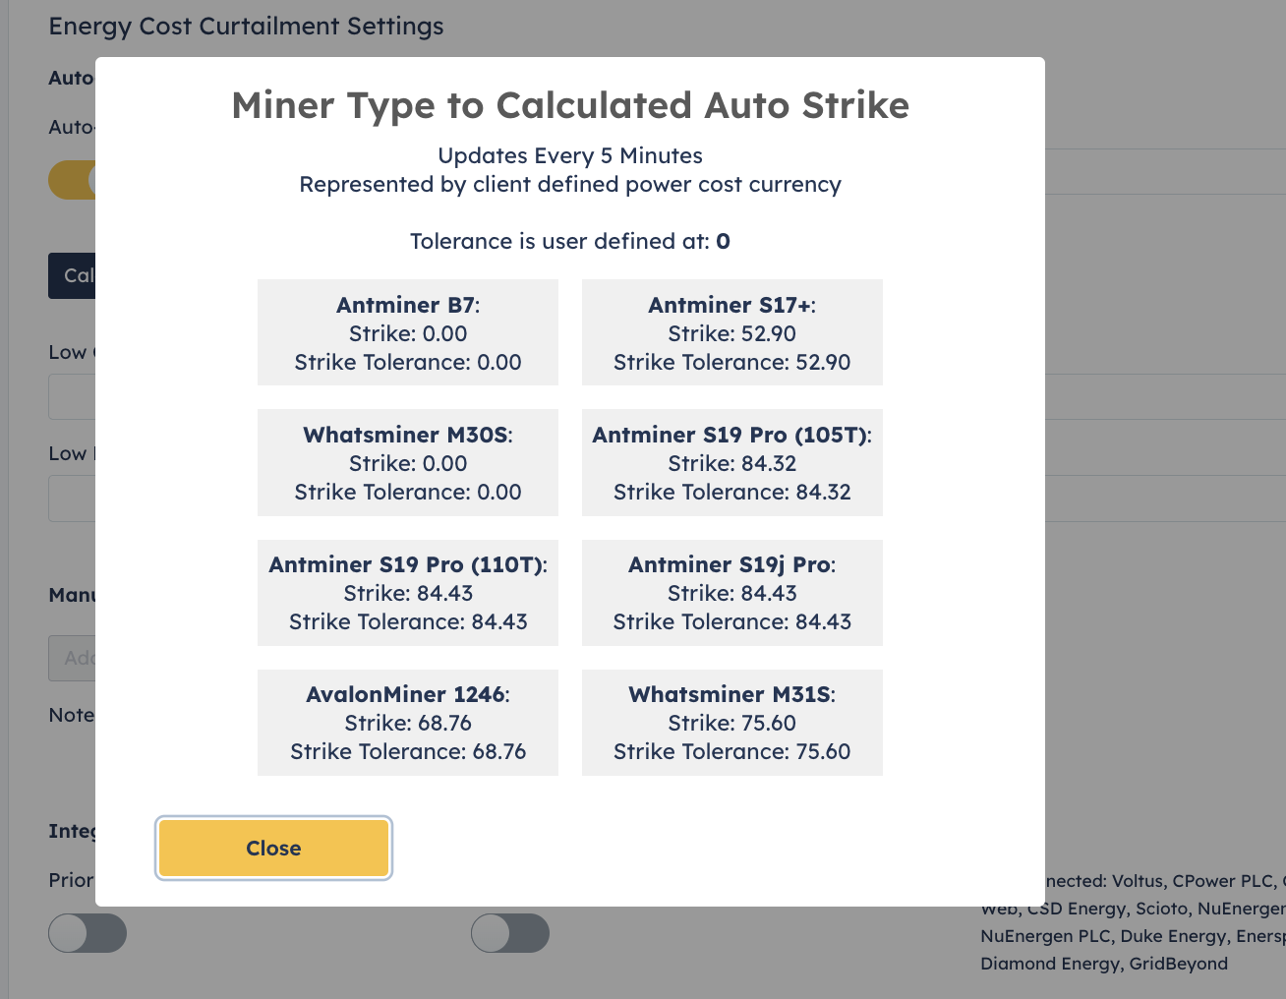
Task: Select the Antminer S19 Pro (110T) card
Action: coord(408,592)
